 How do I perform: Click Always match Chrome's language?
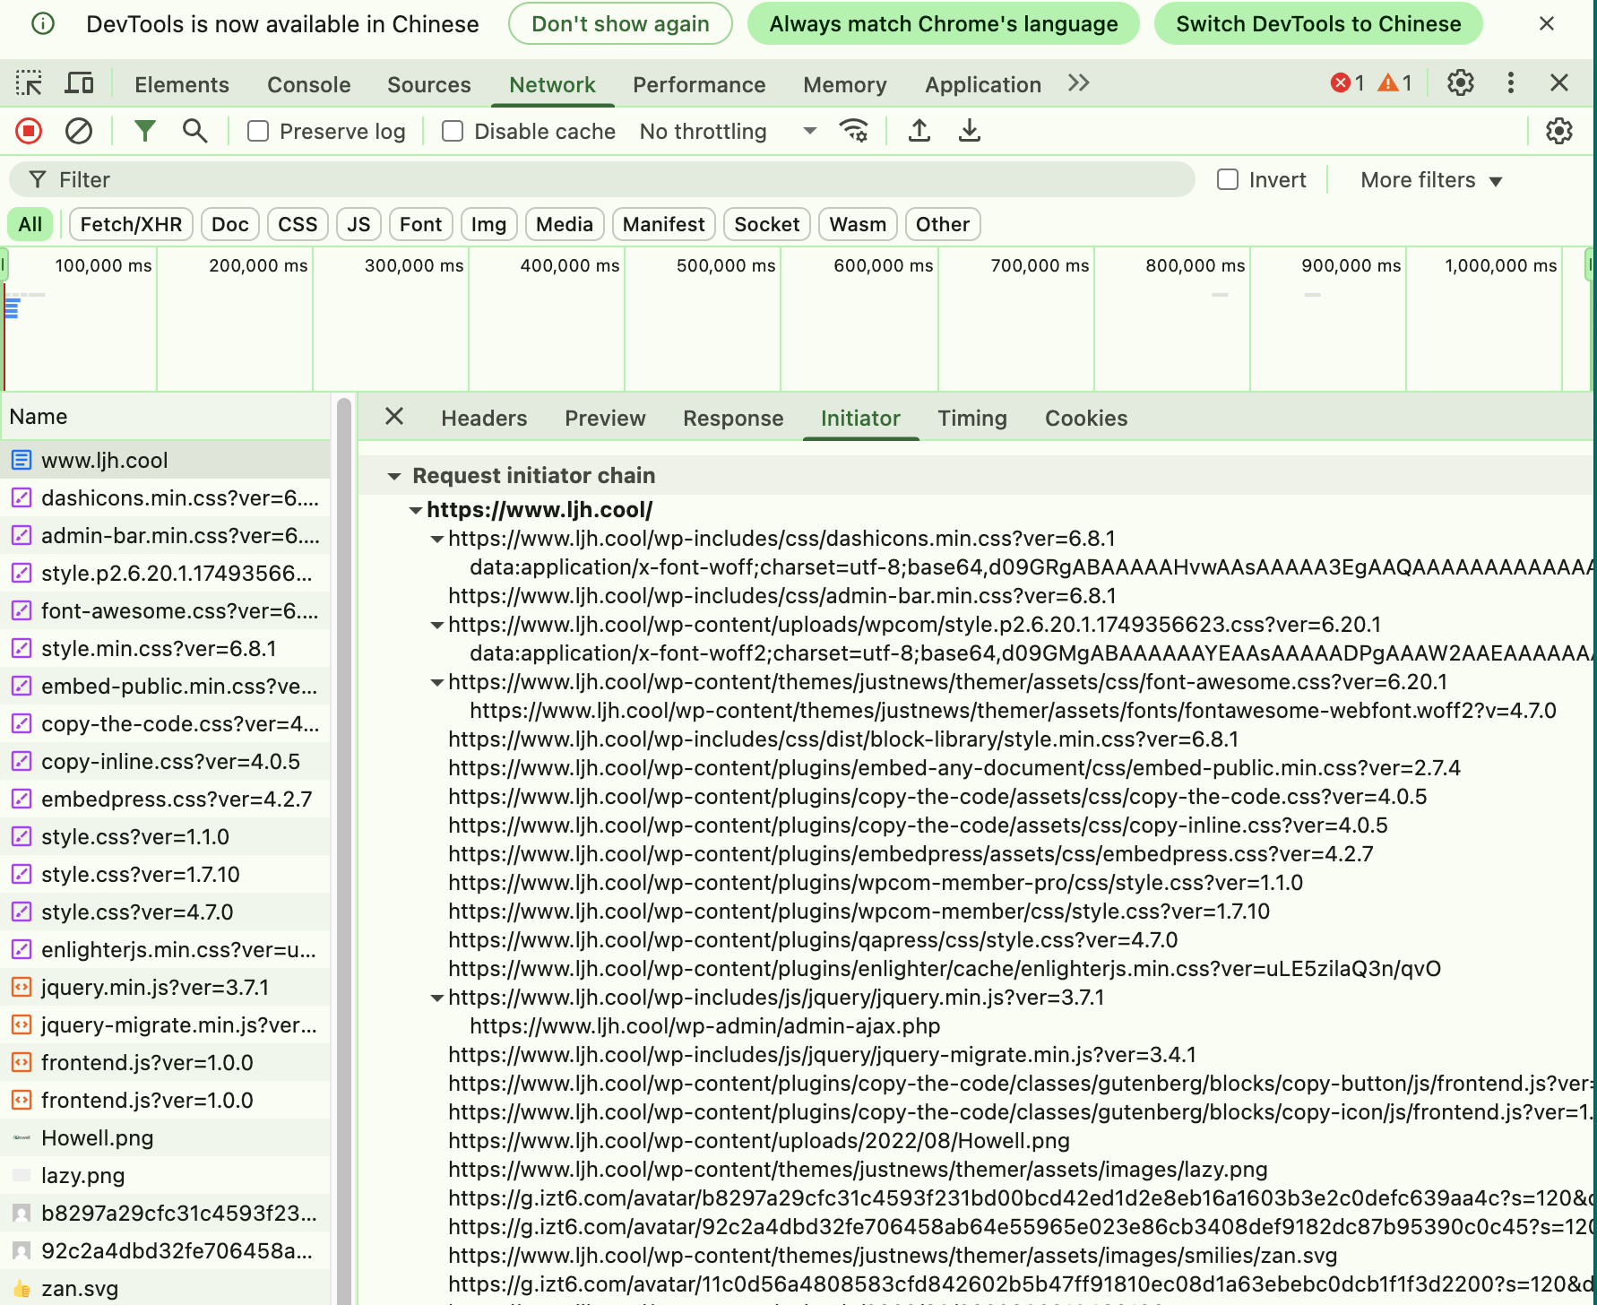tap(944, 24)
